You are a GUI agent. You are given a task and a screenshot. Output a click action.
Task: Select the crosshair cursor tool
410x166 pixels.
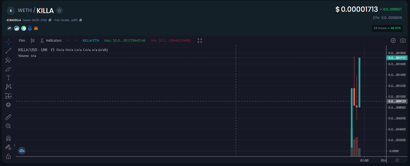point(9,42)
